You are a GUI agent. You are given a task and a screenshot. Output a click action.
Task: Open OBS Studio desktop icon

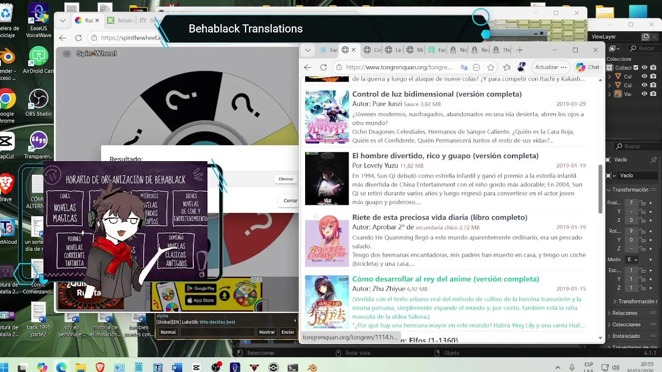click(x=39, y=102)
